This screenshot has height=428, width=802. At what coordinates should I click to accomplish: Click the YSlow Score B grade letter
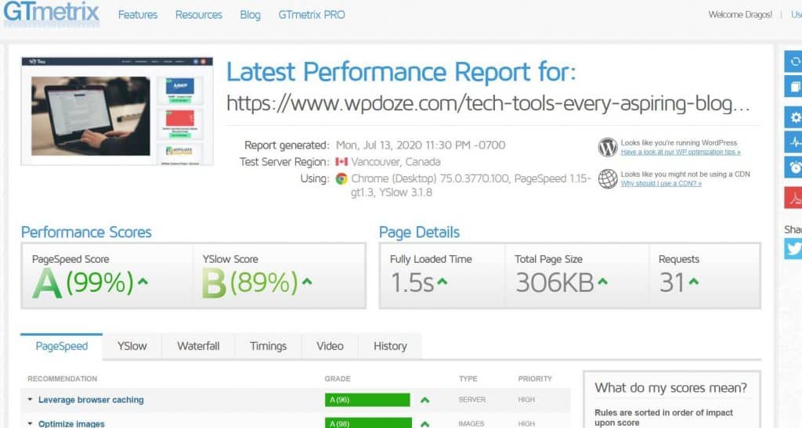(x=214, y=283)
